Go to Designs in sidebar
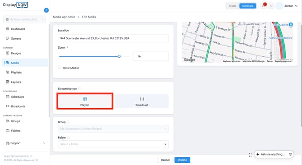The height and width of the screenshot is (165, 302). [16, 53]
